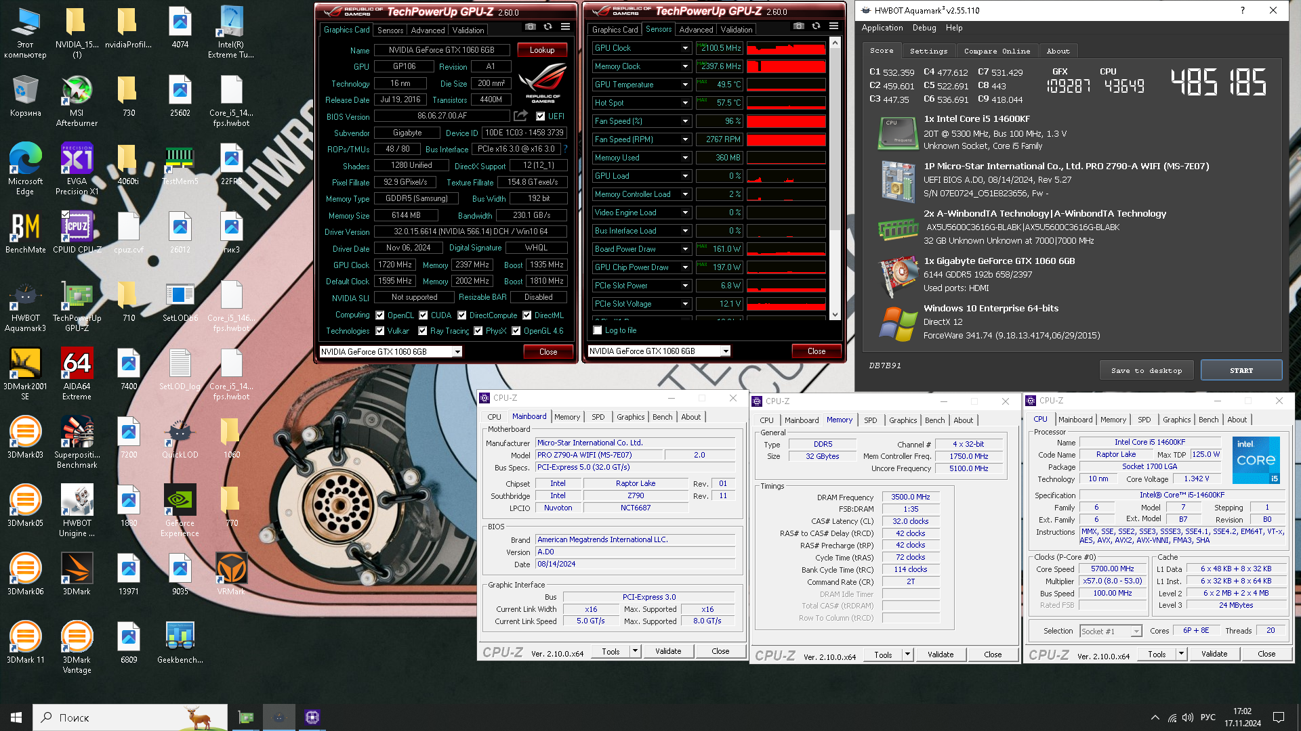Click Close in CPU-Z CPU window
The width and height of the screenshot is (1301, 731).
pos(1266,654)
